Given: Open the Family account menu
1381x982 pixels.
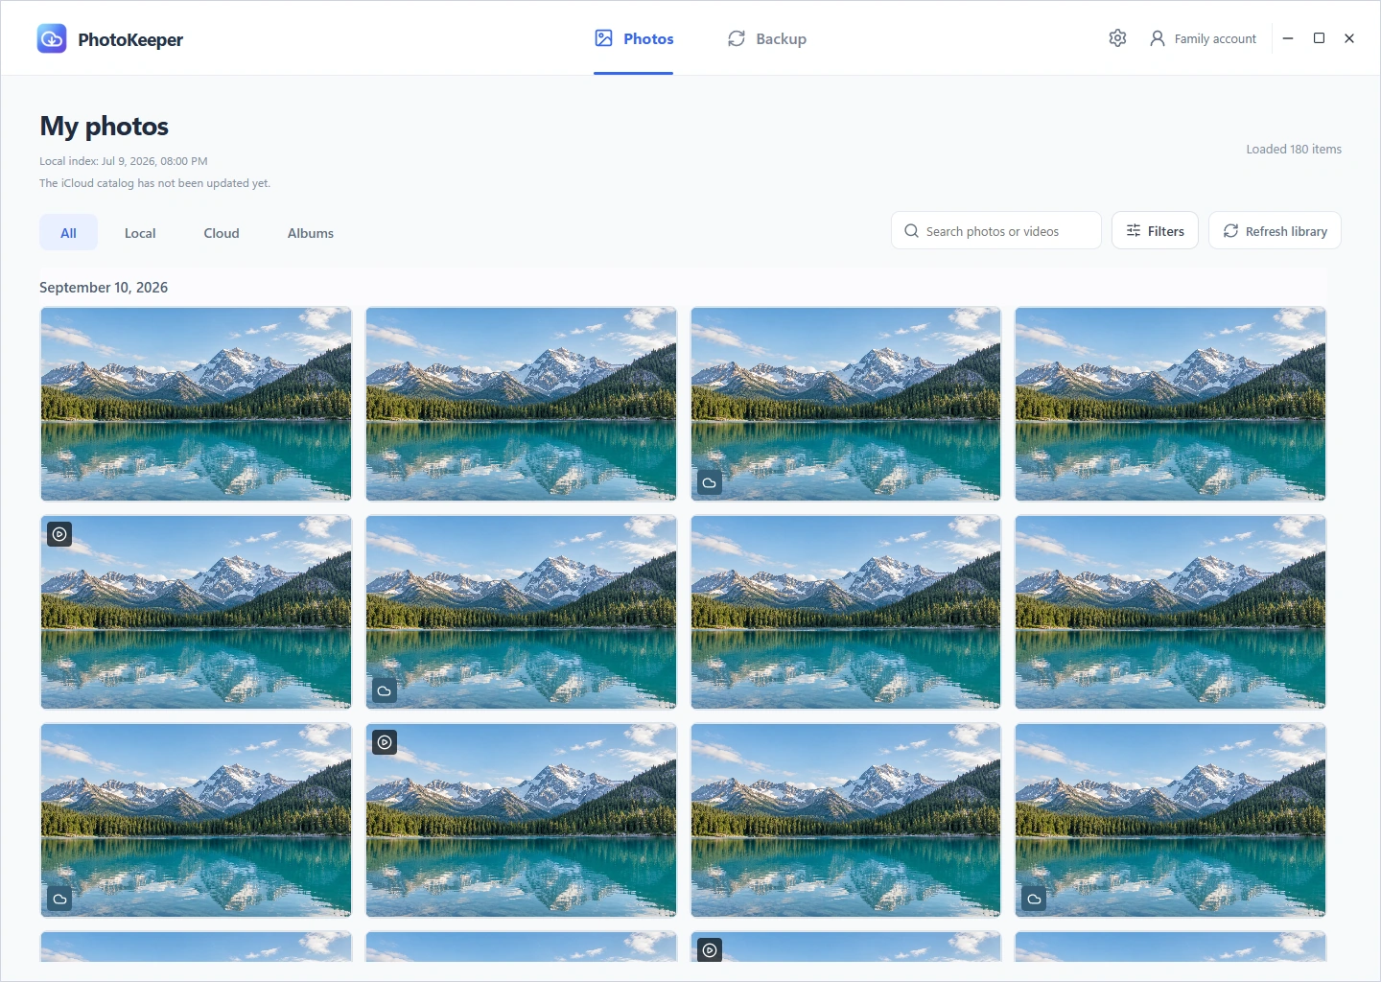Looking at the screenshot, I should coord(1203,38).
